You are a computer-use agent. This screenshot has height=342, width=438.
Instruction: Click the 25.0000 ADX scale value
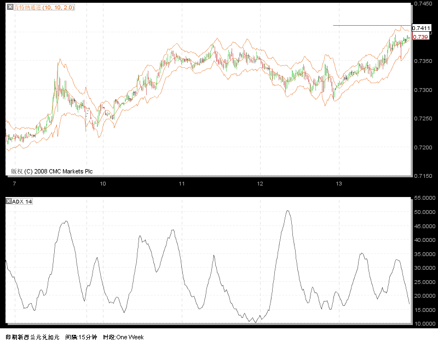tap(425, 282)
